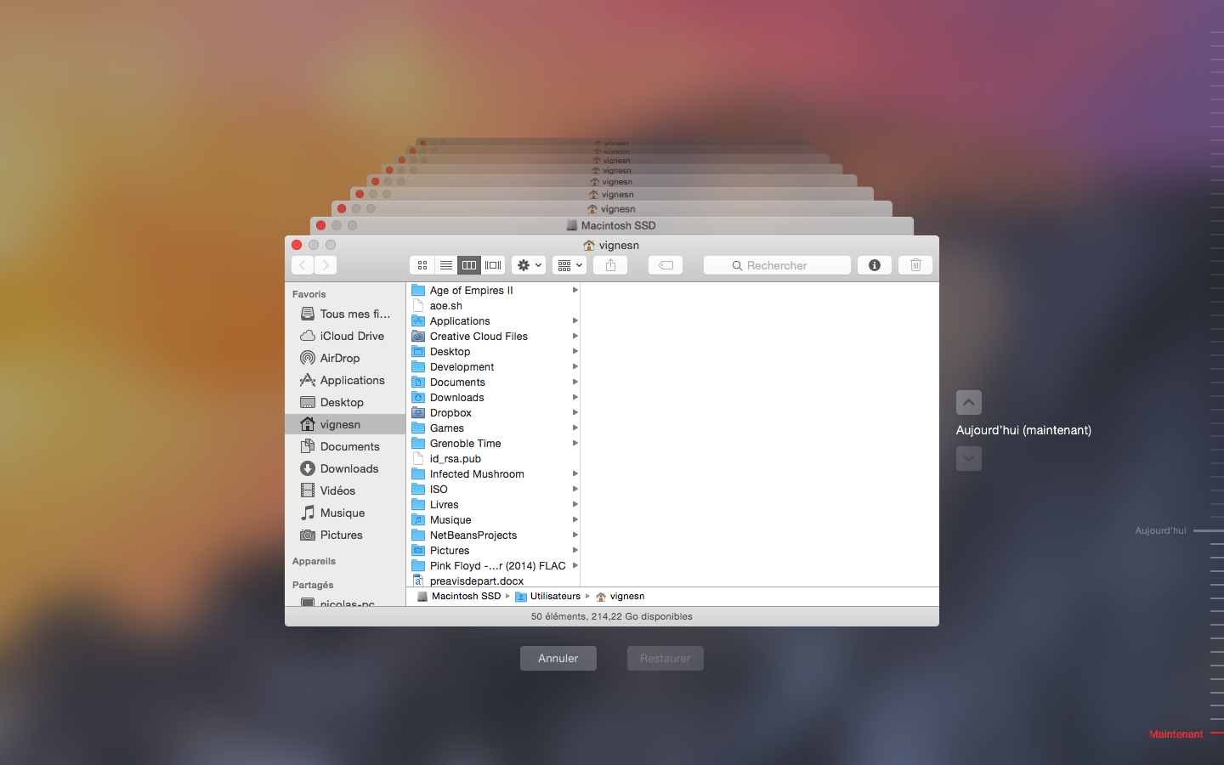Select the Dropbox folder
1224x765 pixels.
494,412
